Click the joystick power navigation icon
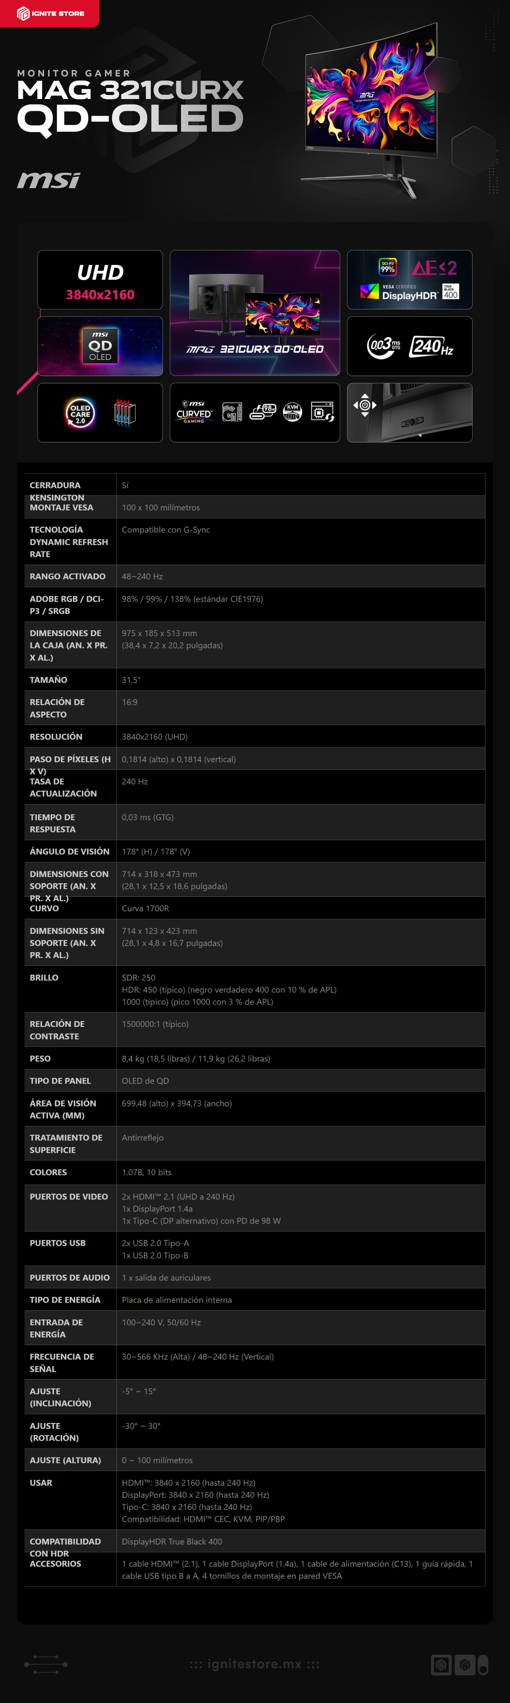 (365, 405)
